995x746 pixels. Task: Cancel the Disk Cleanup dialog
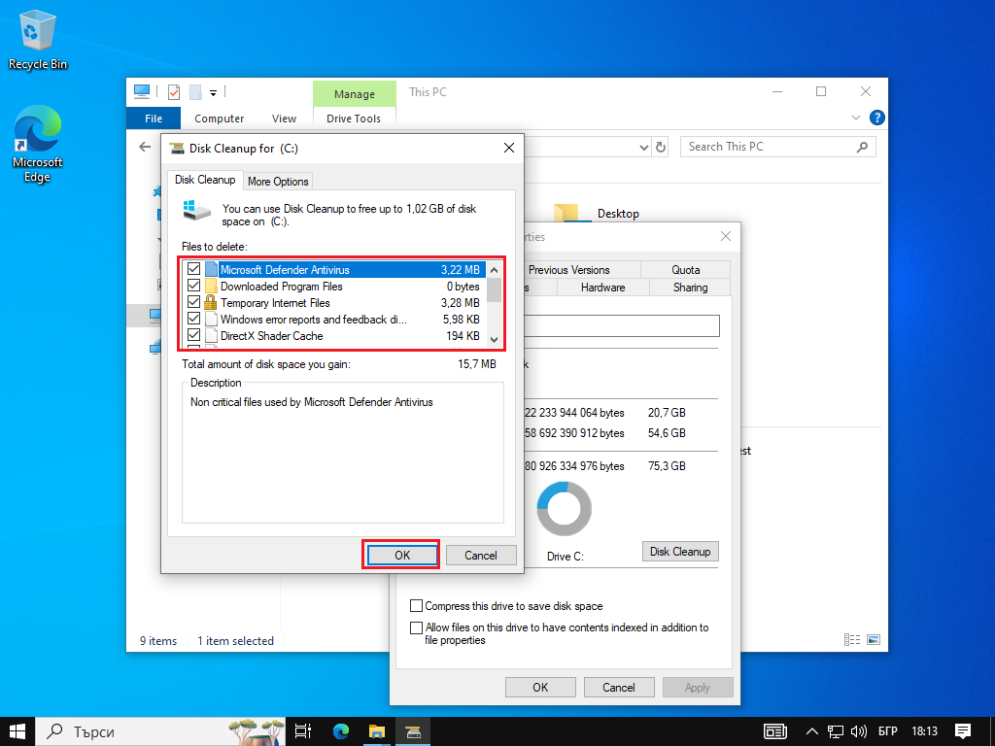(x=480, y=555)
